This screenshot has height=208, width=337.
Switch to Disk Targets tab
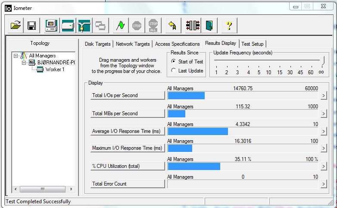[x=97, y=44]
